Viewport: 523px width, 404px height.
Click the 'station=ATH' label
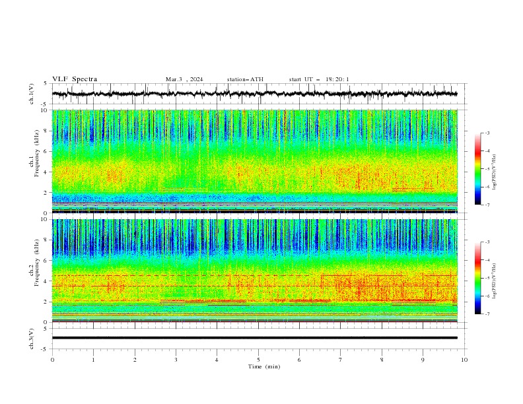[245, 79]
